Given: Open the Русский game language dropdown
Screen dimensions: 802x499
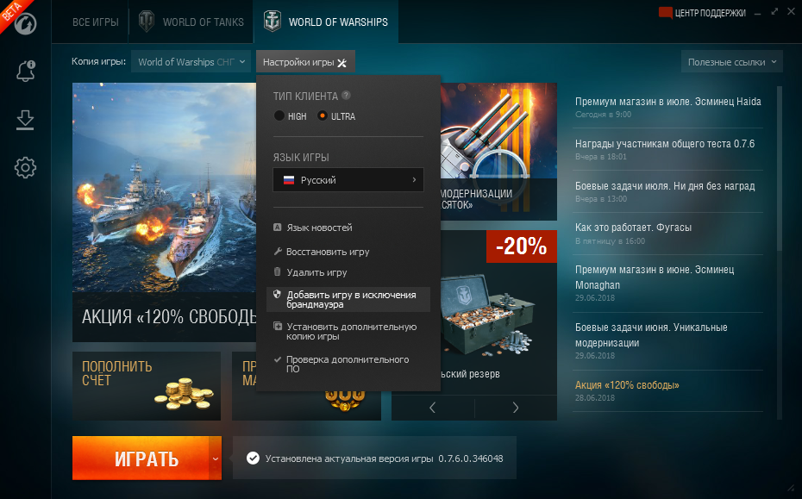Looking at the screenshot, I should coord(348,180).
